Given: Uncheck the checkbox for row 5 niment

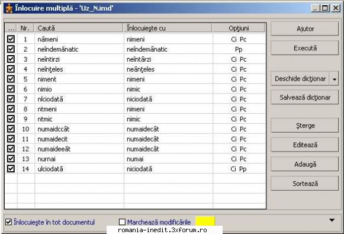Looking at the screenshot, I should pyautogui.click(x=11, y=79).
